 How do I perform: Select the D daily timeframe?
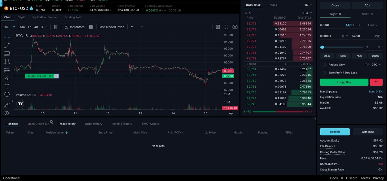click(42, 27)
